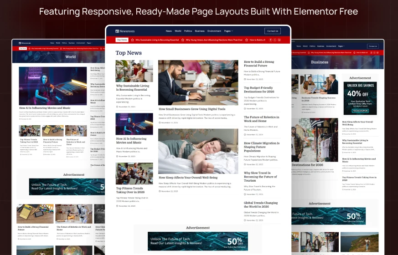Open Why Sustainable Living Is Becoming Essential title
The width and height of the screenshot is (398, 255).
coord(133,88)
